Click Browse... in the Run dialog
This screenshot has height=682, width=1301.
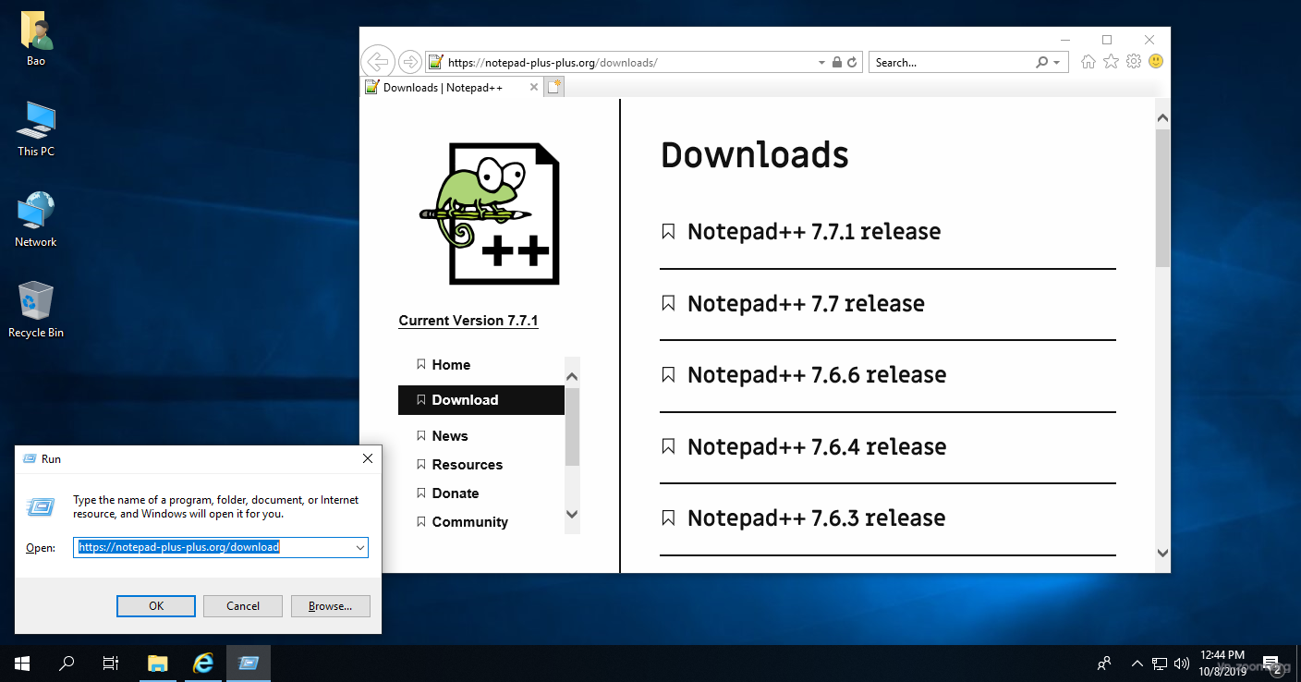click(x=331, y=606)
